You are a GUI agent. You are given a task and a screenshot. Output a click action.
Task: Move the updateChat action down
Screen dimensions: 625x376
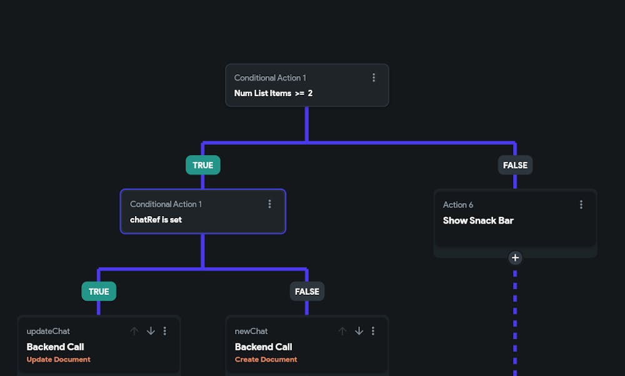[151, 331]
